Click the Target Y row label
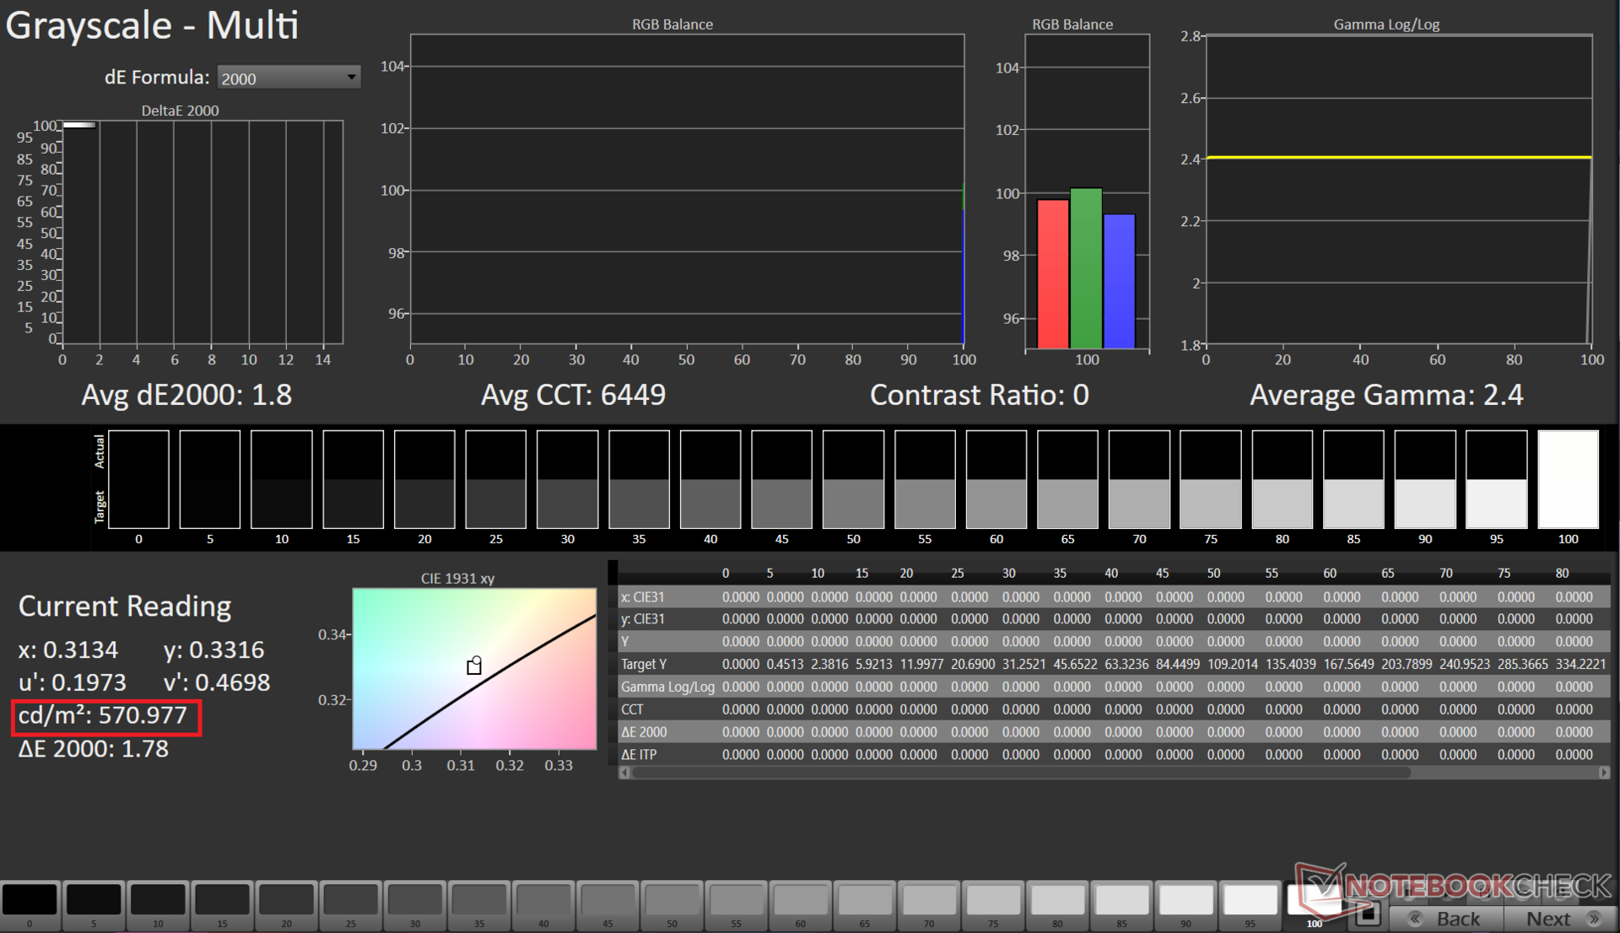 645,664
